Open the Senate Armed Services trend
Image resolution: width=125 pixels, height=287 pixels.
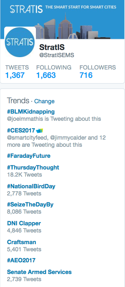click(39, 272)
